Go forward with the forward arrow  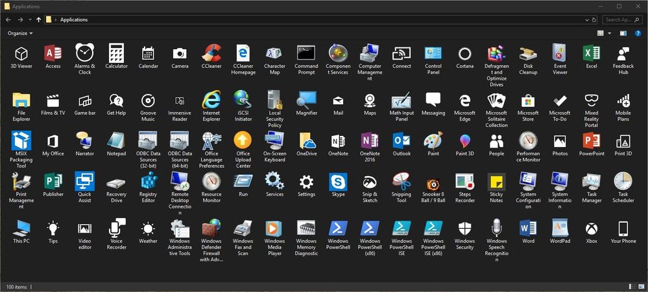[20, 20]
